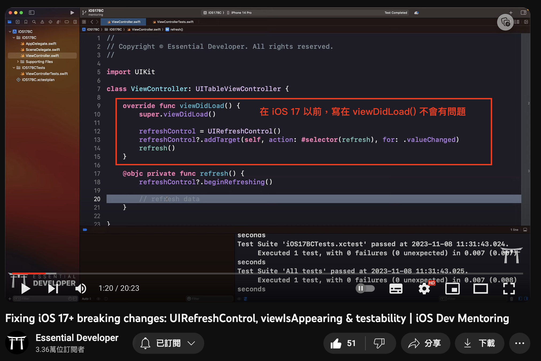
Task: Dislike the video
Action: pyautogui.click(x=379, y=343)
